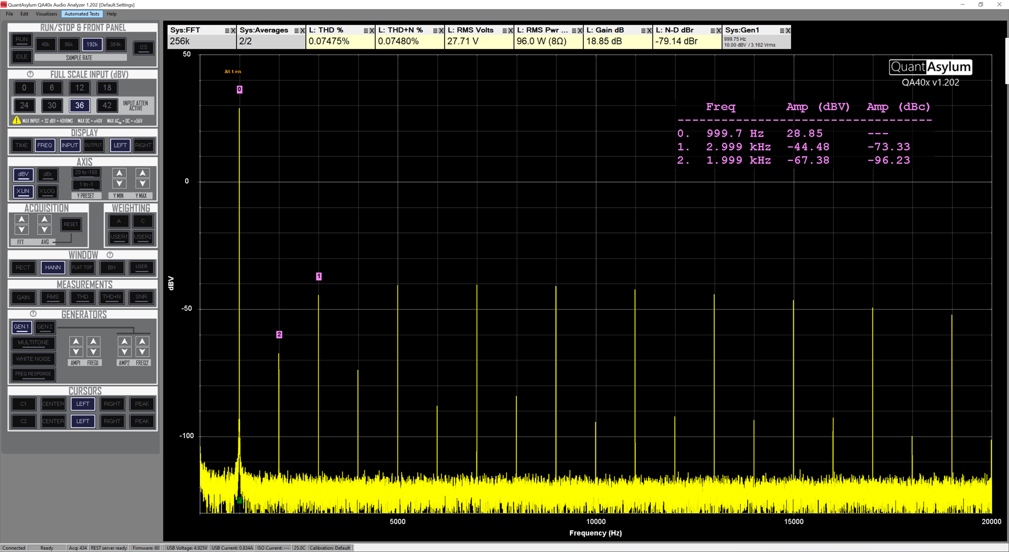Select the 48k sample rate
1009x552 pixels.
coord(45,44)
